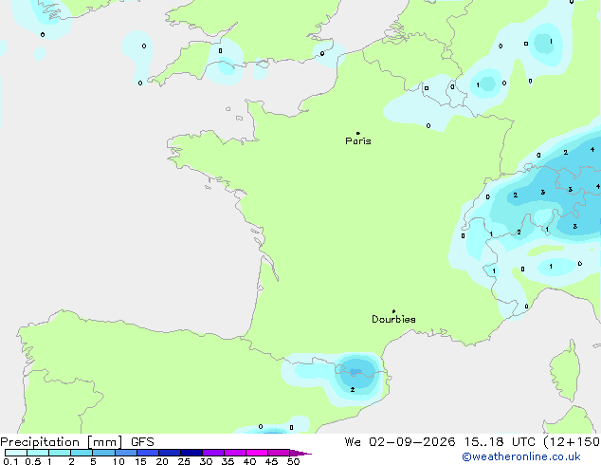This screenshot has width=601, height=465.
Task: Click the Dourbies city label
Action: click(393, 319)
